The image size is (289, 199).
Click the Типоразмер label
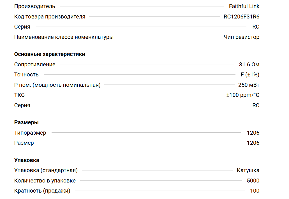[30, 133]
